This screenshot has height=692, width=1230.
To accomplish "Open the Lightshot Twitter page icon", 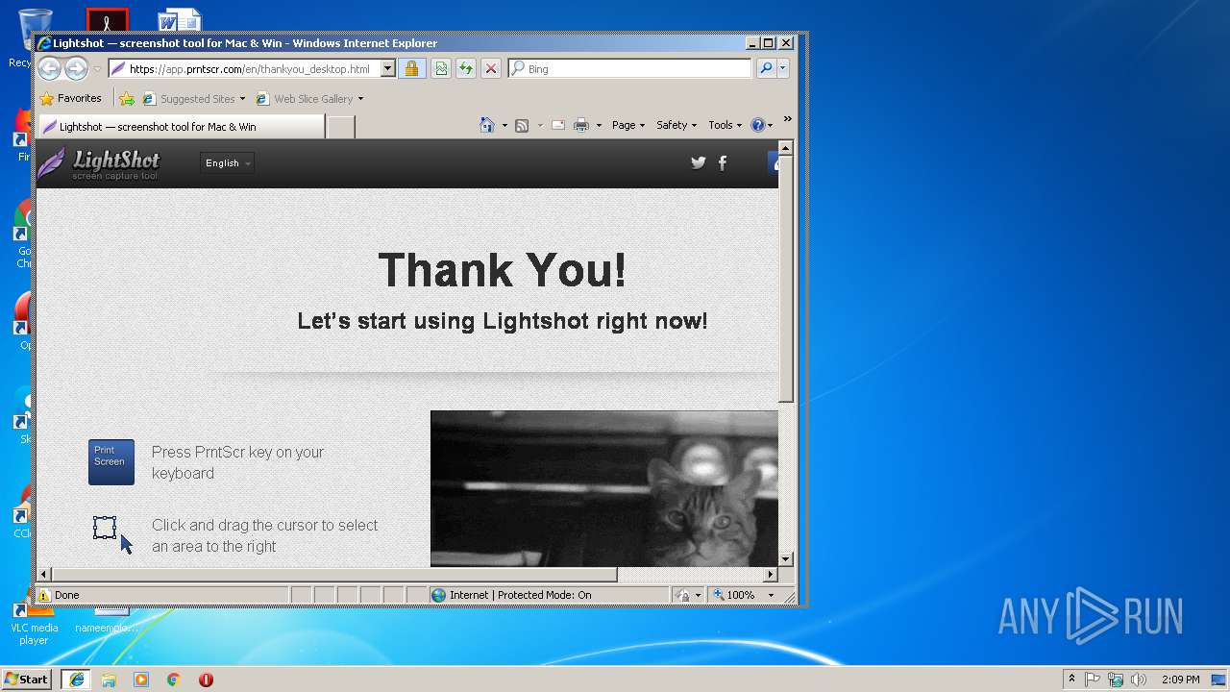I will pyautogui.click(x=699, y=162).
